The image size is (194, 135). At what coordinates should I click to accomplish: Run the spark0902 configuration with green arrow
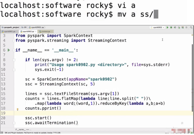(167, 27)
